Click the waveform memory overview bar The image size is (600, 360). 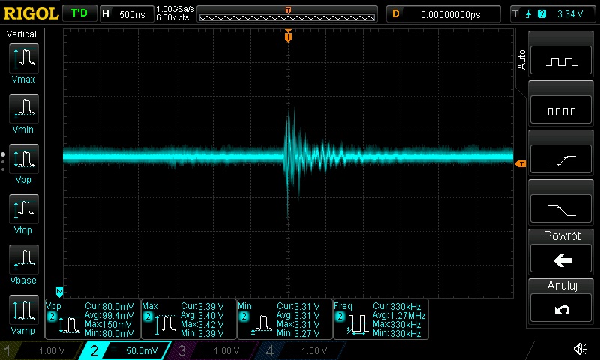coord(287,14)
